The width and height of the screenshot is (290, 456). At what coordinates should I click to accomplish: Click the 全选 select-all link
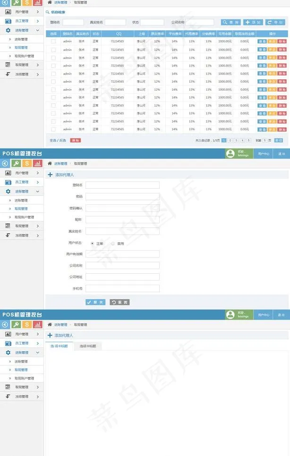(52, 140)
